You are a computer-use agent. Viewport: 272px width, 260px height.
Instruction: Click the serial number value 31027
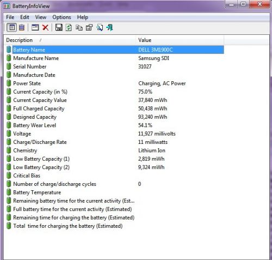(145, 66)
